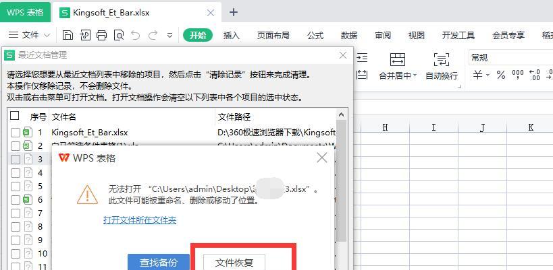Open the 会员专享 ribbon tab
This screenshot has width=553, height=270.
point(508,35)
